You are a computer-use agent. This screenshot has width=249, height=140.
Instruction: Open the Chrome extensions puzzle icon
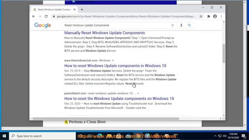click(x=209, y=16)
